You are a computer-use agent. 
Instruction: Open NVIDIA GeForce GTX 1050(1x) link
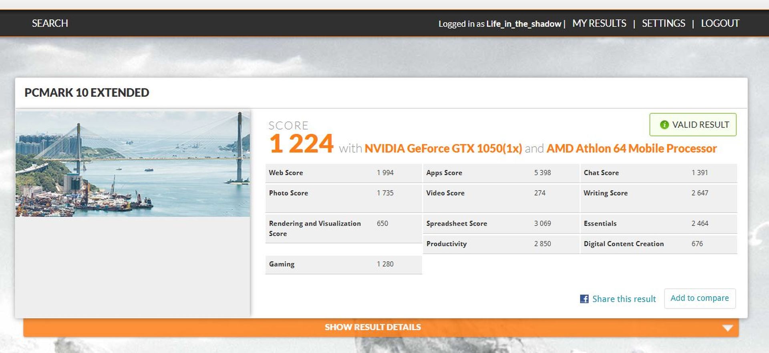coord(443,148)
